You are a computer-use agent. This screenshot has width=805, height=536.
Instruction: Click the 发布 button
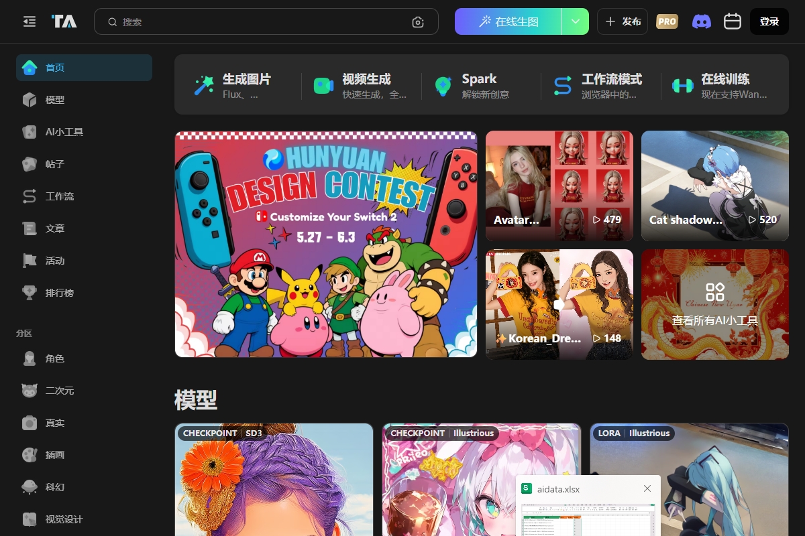pyautogui.click(x=623, y=21)
